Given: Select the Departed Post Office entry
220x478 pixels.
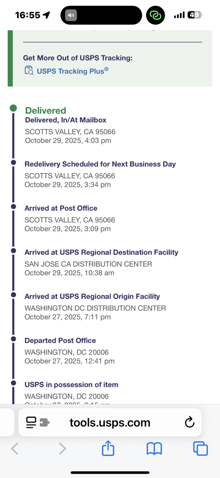Looking at the screenshot, I should [x=60, y=340].
